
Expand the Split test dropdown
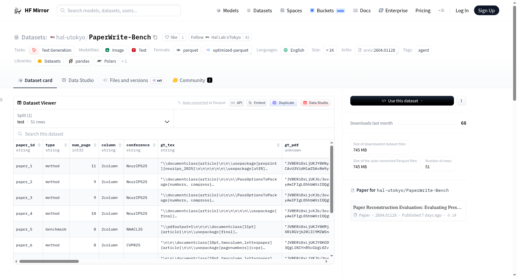click(93, 118)
